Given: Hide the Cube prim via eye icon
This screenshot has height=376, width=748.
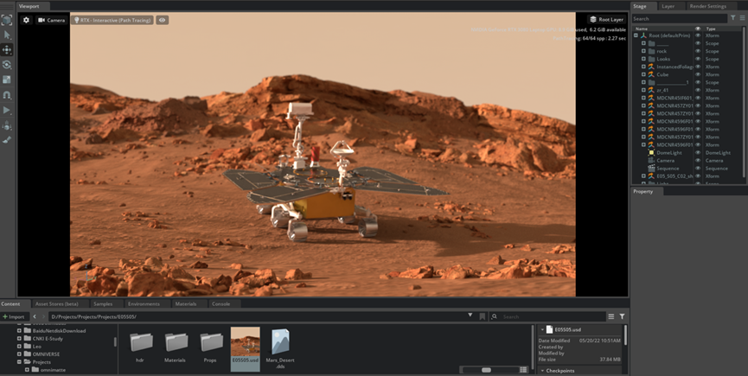Looking at the screenshot, I should coord(698,75).
